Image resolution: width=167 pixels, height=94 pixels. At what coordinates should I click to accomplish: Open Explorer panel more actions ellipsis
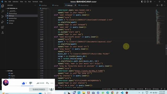tap(35, 5)
